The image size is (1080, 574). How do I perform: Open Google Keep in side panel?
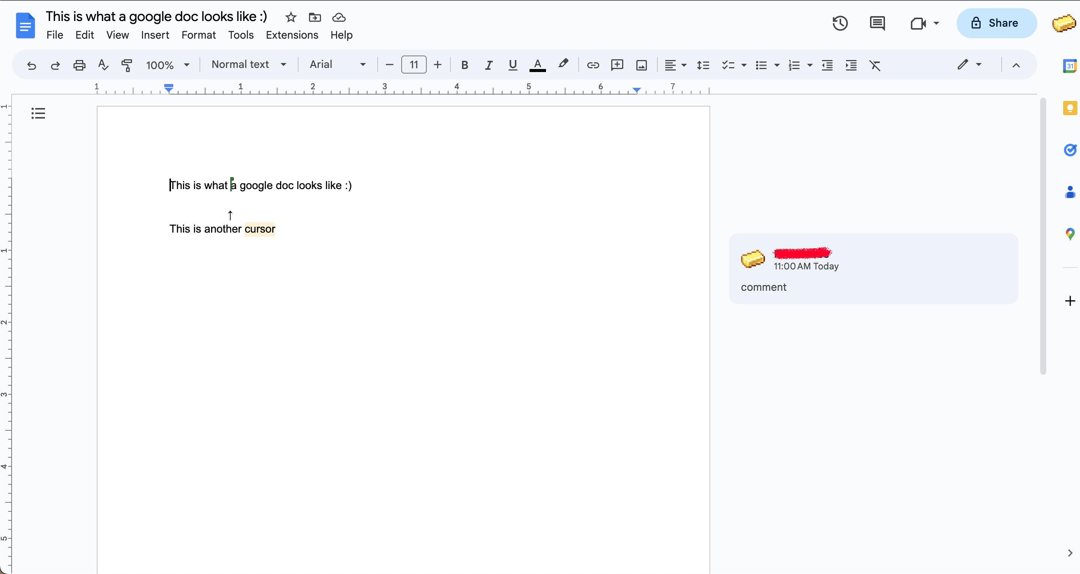[1070, 108]
